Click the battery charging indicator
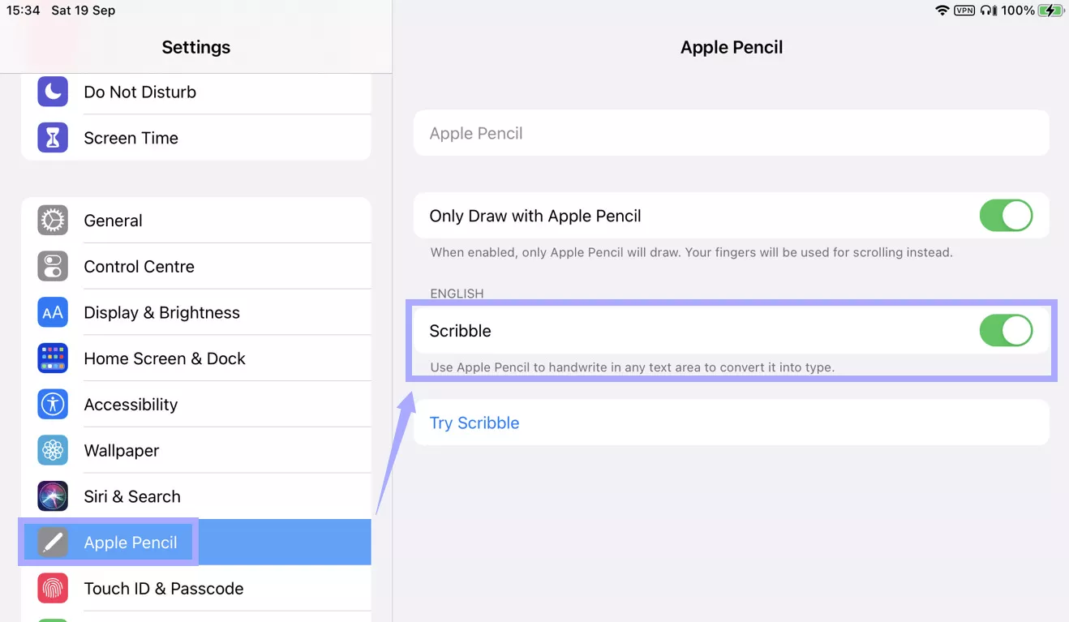The image size is (1069, 622). pos(1050,11)
